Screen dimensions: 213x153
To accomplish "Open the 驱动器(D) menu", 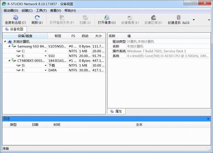I will pos(11,11).
